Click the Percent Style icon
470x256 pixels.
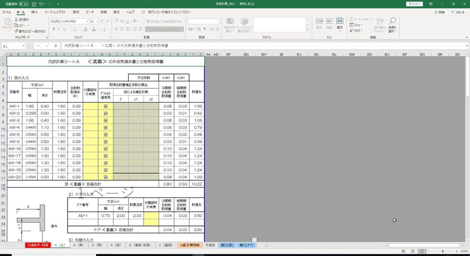(199, 29)
